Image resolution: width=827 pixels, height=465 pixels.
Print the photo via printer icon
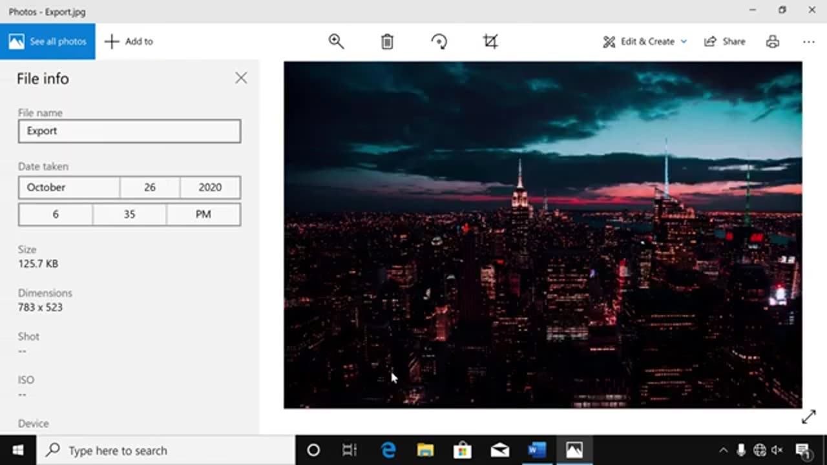point(772,41)
